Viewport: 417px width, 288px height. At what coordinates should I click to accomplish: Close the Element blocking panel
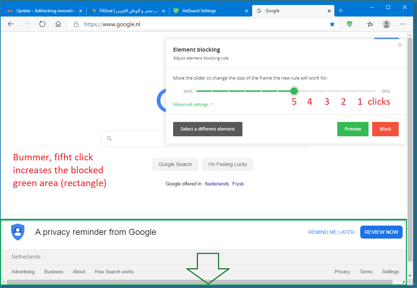[x=400, y=45]
